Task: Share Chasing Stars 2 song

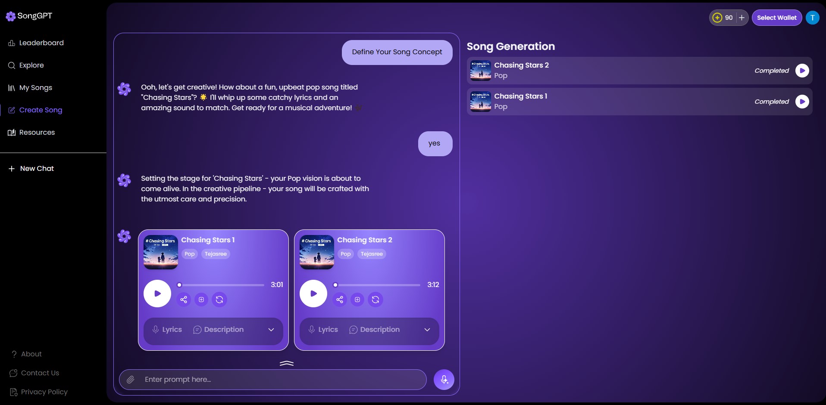Action: [x=340, y=300]
